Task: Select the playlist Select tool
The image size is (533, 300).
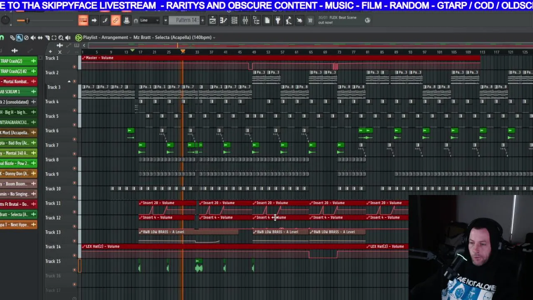Action: pyautogui.click(x=54, y=37)
